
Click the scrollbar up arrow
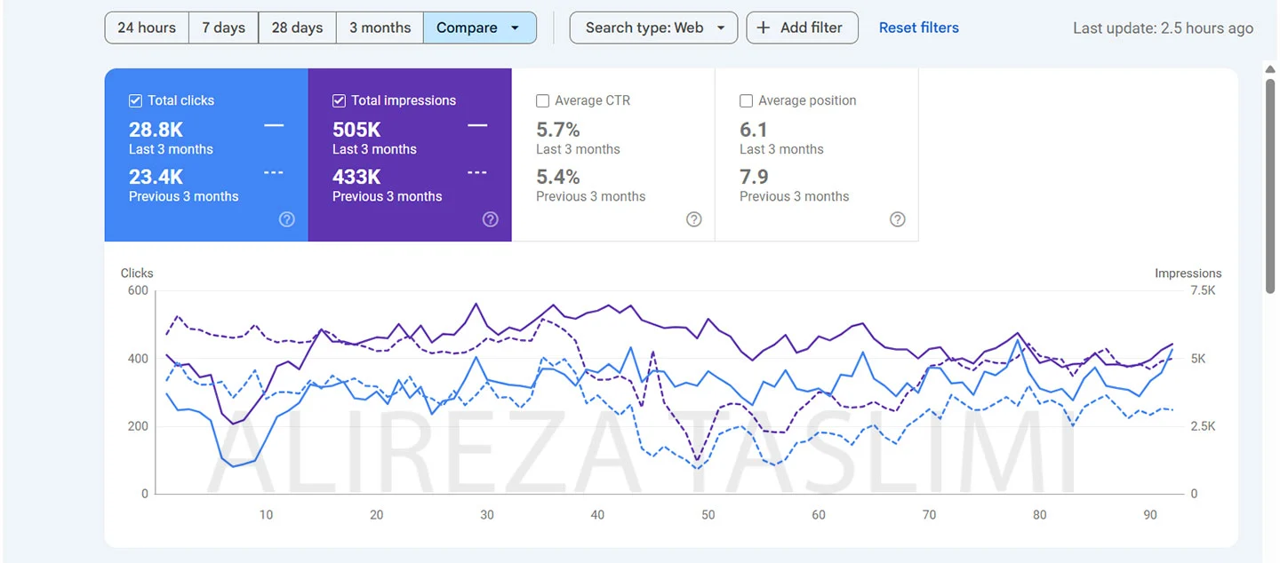1270,68
